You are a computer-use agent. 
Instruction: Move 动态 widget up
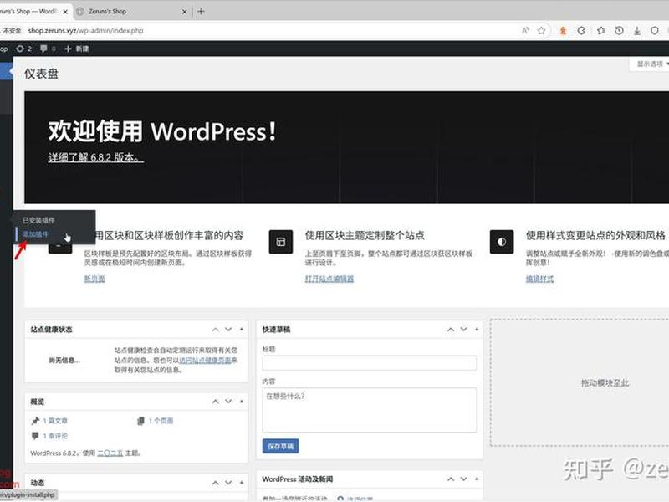click(x=216, y=483)
